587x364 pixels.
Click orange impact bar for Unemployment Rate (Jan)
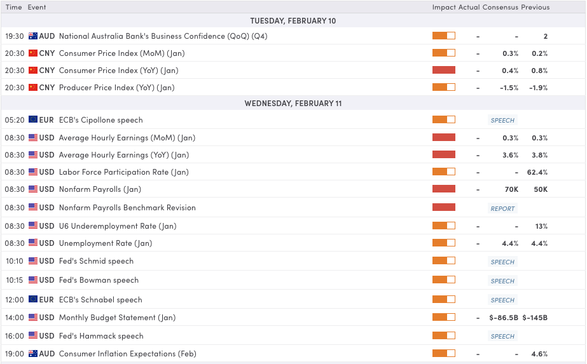pyautogui.click(x=443, y=243)
